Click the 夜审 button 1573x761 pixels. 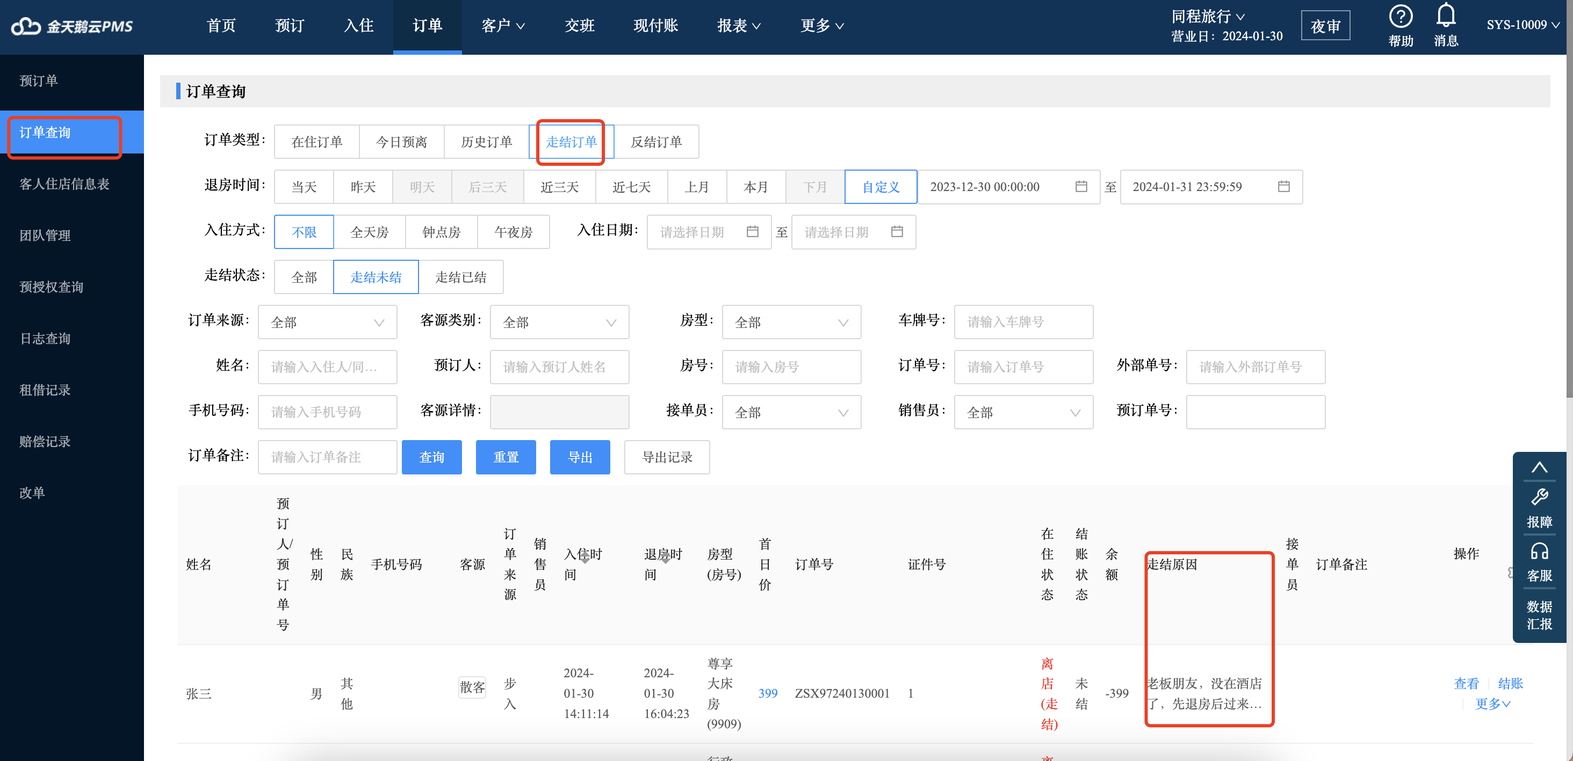coord(1325,26)
